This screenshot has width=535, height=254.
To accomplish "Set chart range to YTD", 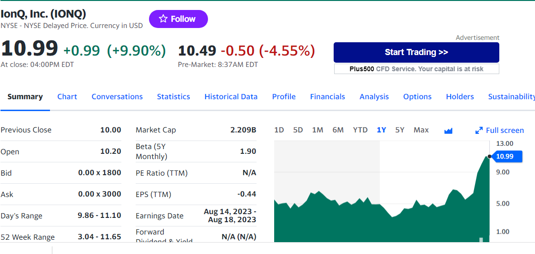I will point(360,130).
